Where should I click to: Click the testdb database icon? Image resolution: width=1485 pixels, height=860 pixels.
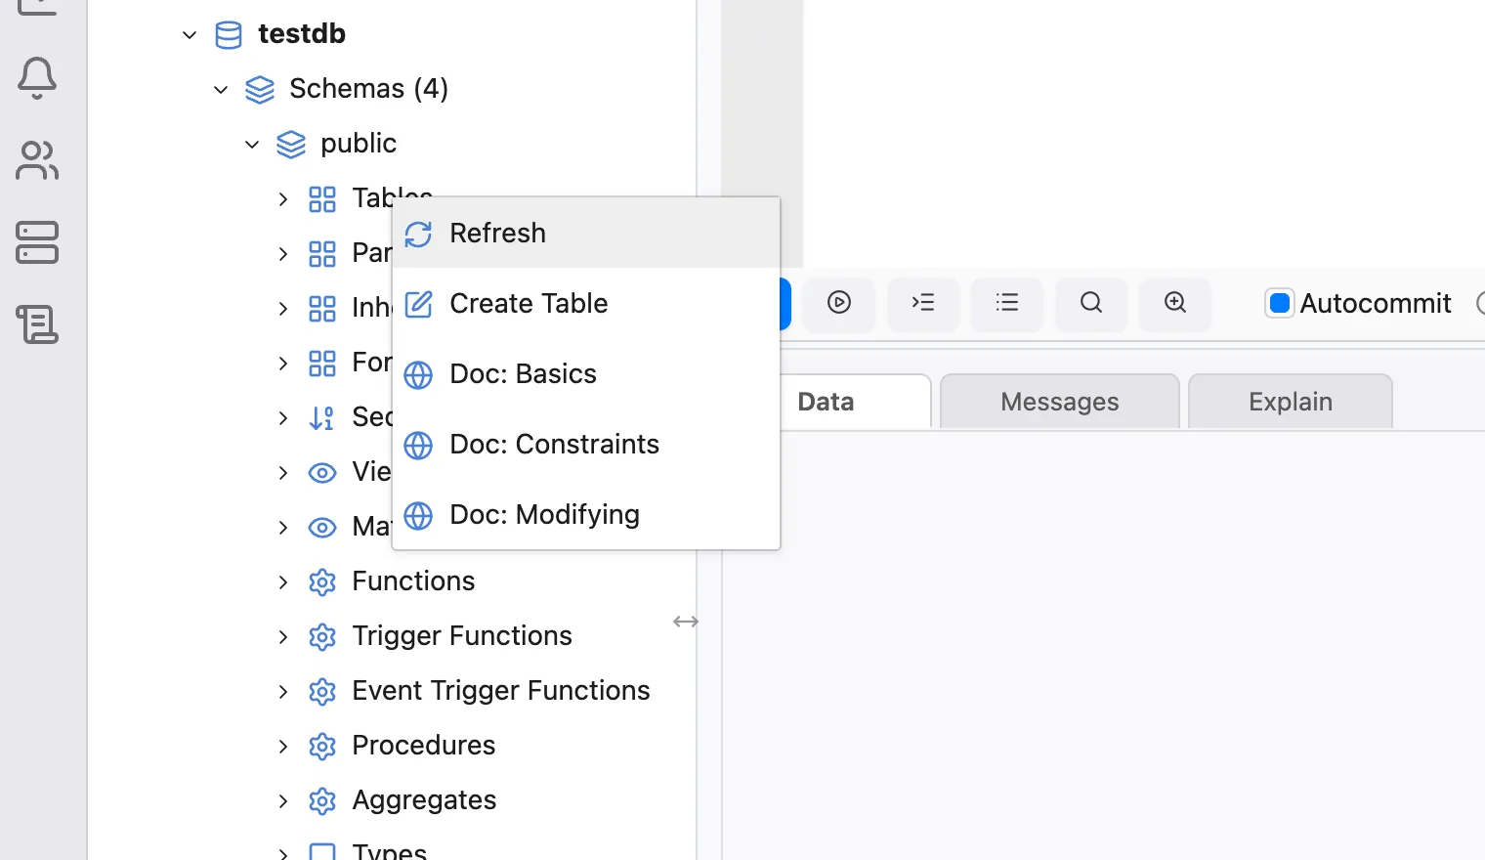coord(229,35)
